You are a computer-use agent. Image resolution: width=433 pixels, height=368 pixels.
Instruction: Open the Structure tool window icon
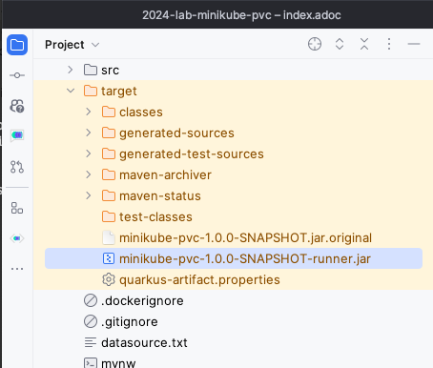click(17, 208)
